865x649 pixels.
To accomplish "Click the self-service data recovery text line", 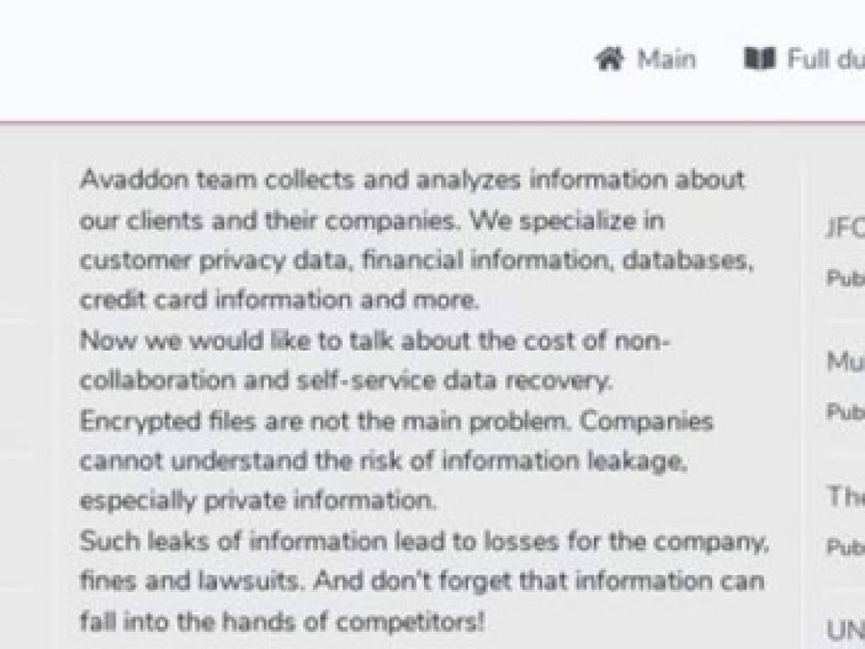I will coord(346,380).
